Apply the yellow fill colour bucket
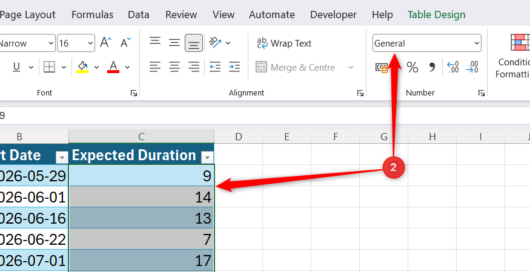The width and height of the screenshot is (530, 272). [82, 67]
